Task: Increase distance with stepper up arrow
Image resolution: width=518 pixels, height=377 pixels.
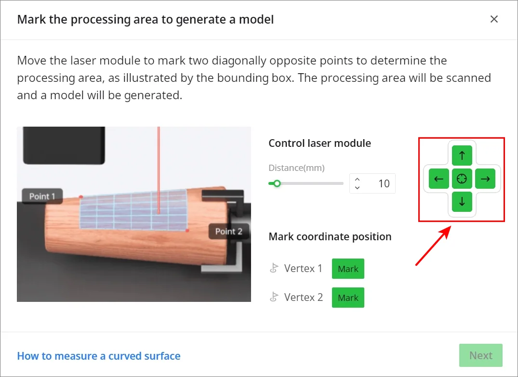Action: coord(357,180)
